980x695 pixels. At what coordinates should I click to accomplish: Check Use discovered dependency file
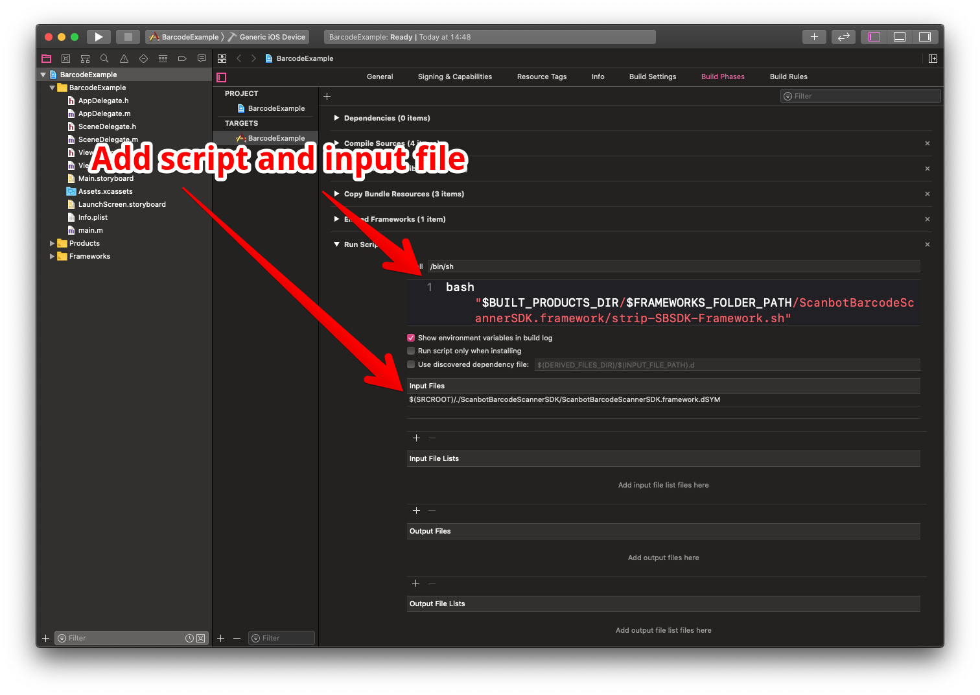coord(411,364)
